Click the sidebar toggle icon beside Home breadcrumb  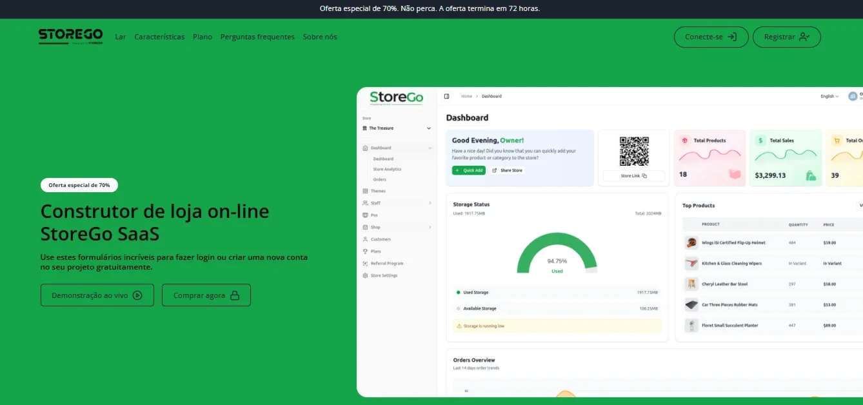(446, 96)
